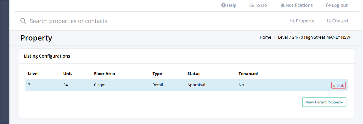Go to Home breadcrumb link
Viewport: 363px width, 124px height.
click(265, 37)
